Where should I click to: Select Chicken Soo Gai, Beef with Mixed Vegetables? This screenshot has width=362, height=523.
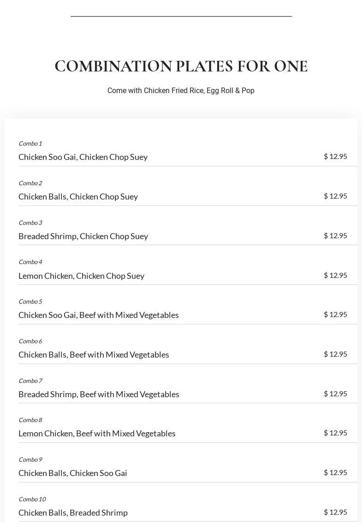click(x=98, y=315)
